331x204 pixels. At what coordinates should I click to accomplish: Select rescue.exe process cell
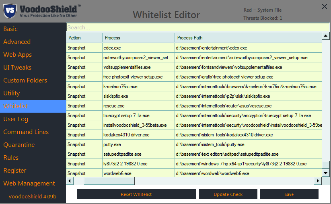[x=138, y=106]
